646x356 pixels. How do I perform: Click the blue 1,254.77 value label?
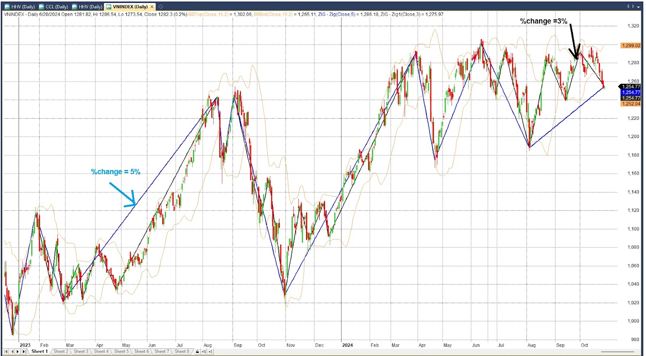coord(631,92)
